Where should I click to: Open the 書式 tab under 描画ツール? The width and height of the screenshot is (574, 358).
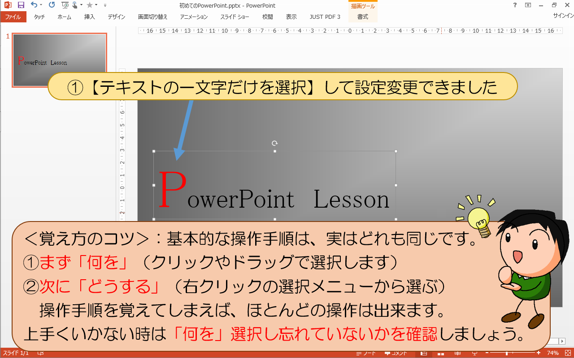point(363,17)
